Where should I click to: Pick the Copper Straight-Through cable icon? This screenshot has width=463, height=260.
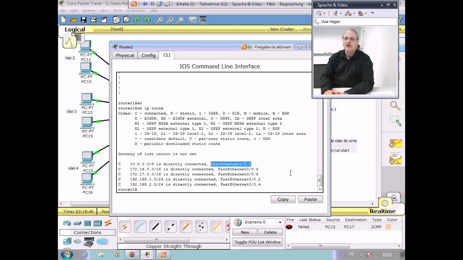[x=156, y=227]
